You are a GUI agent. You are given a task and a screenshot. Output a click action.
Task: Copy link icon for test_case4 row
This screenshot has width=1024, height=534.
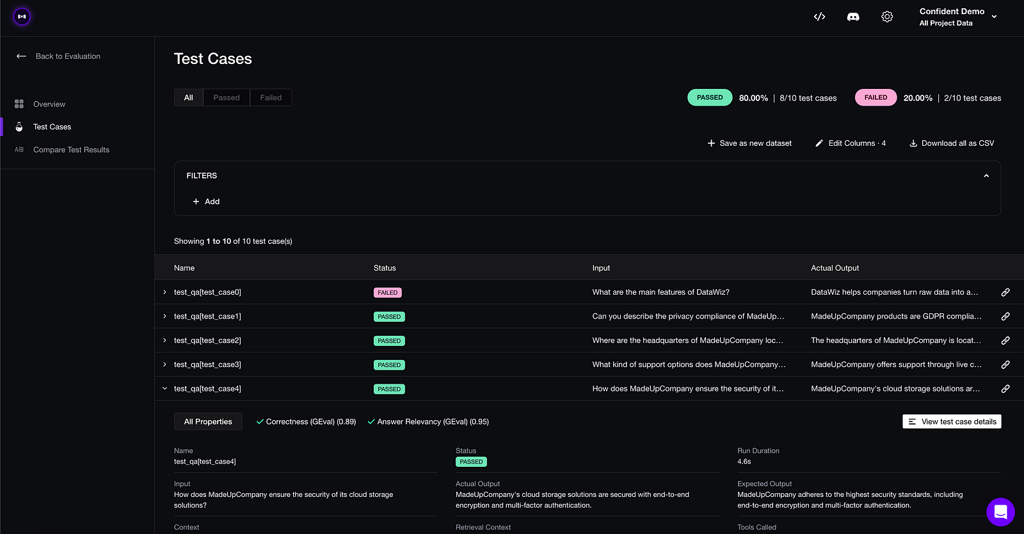click(x=1005, y=389)
